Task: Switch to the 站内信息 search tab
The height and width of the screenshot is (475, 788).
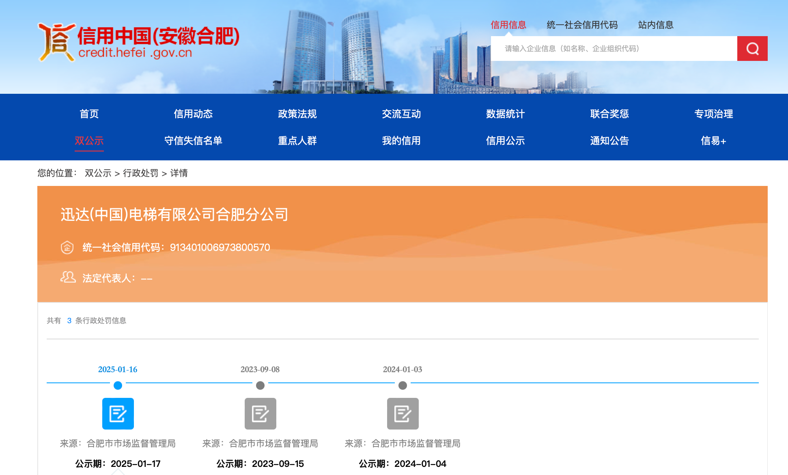Action: [655, 25]
